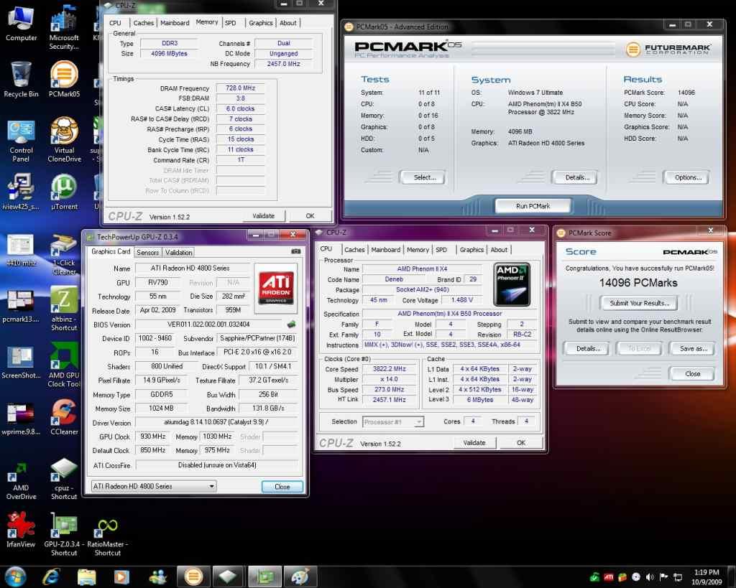Launch RatioMaster Shortcut icon
This screenshot has height=588, width=736.
108,536
